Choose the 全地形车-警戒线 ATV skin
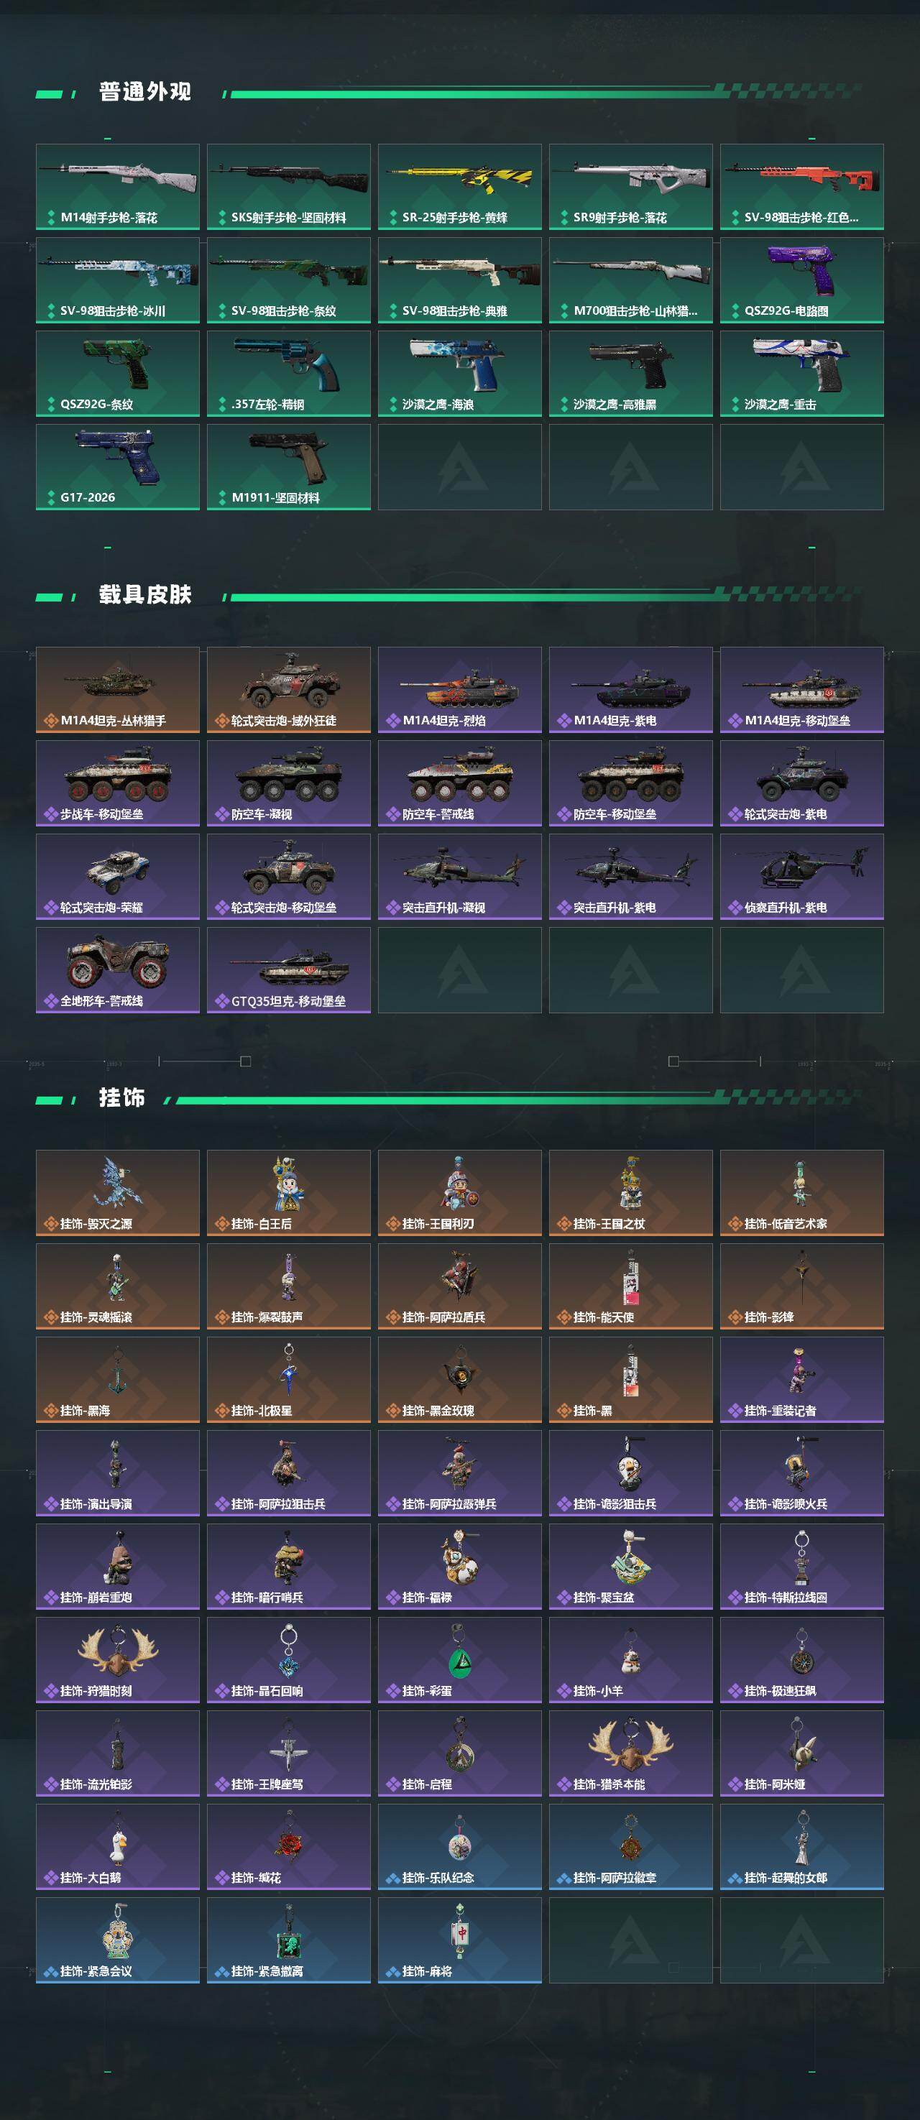Viewport: 920px width, 2120px height. (x=118, y=970)
